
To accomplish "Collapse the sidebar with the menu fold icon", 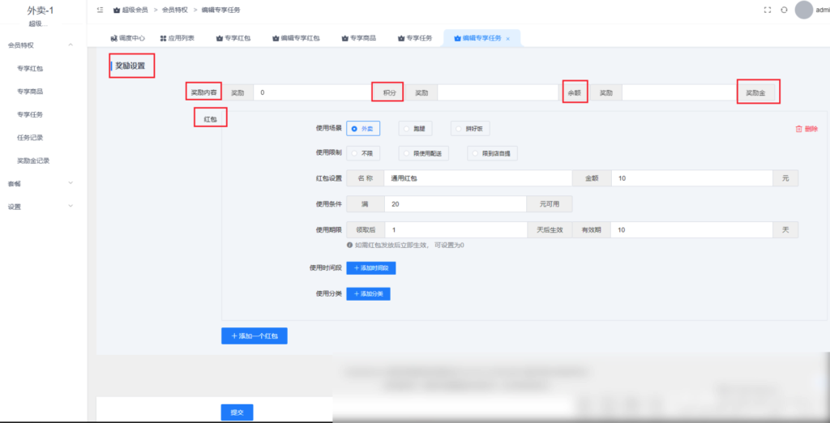I will 100,10.
